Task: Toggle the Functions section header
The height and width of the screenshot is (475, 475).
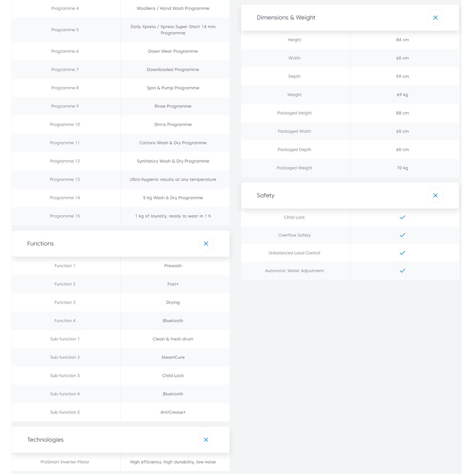Action: tap(40, 244)
